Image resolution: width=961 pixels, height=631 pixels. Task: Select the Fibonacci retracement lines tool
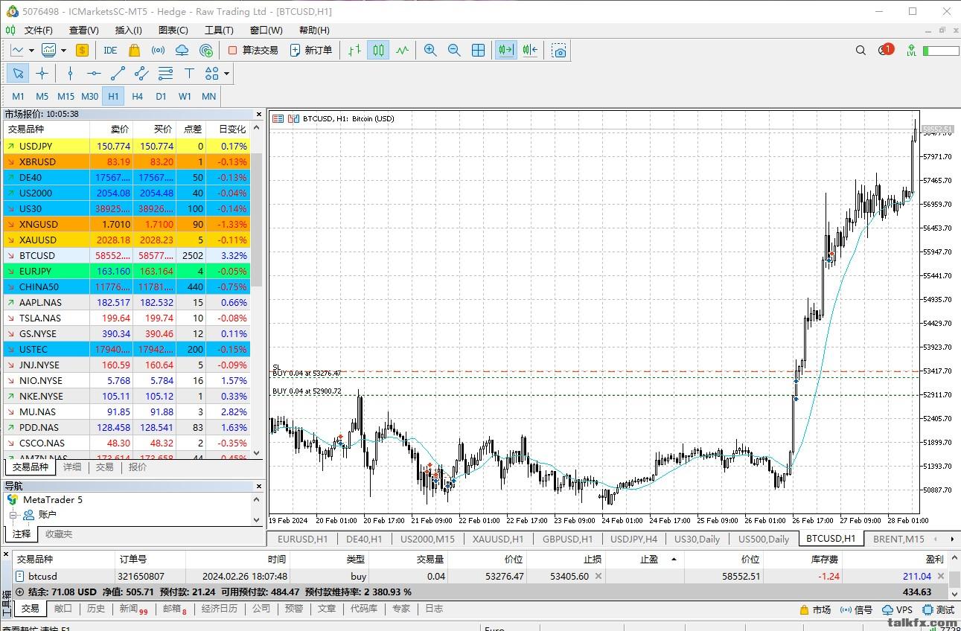(x=165, y=73)
